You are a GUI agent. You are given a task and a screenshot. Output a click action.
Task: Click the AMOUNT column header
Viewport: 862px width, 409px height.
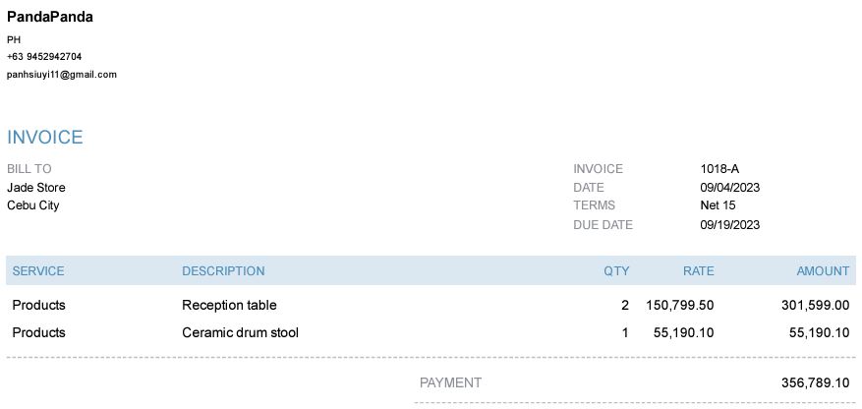pos(823,271)
